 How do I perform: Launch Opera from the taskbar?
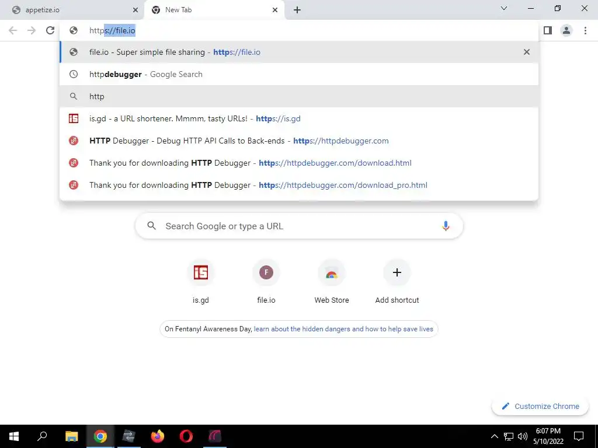[x=186, y=436]
